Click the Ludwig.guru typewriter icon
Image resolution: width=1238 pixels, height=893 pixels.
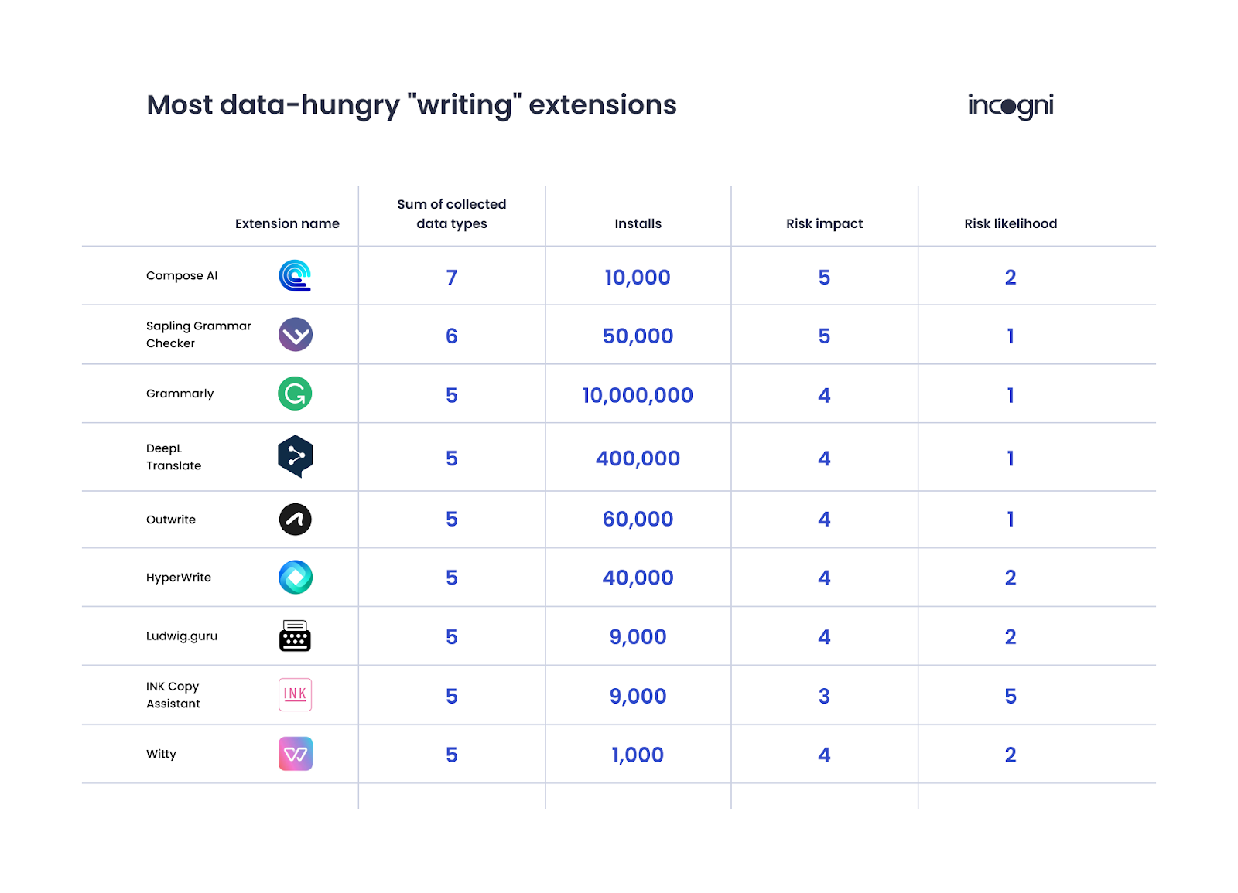295,636
